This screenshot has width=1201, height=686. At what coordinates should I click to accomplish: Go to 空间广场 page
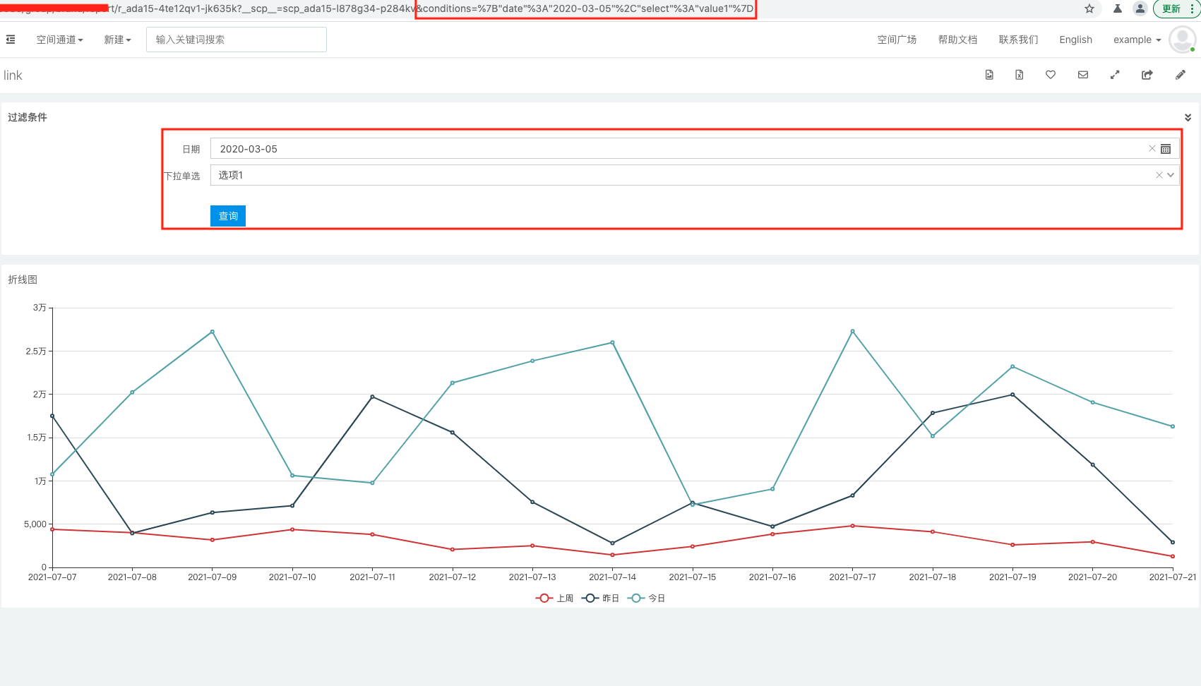tap(897, 40)
